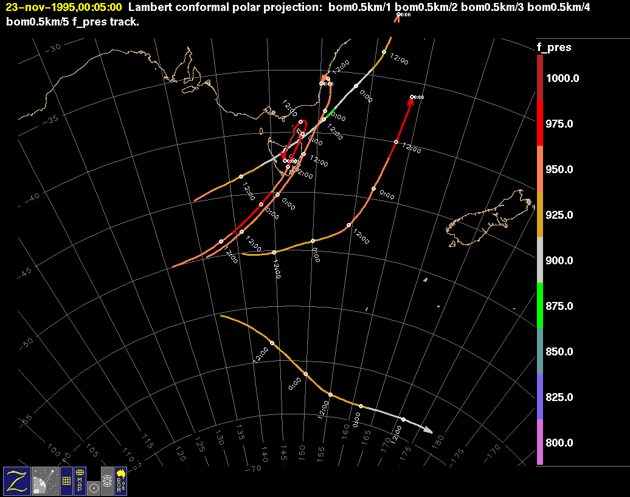The height and width of the screenshot is (497, 630).
Task: Click the white arrowhead ending the southern track
Action: coord(428,431)
